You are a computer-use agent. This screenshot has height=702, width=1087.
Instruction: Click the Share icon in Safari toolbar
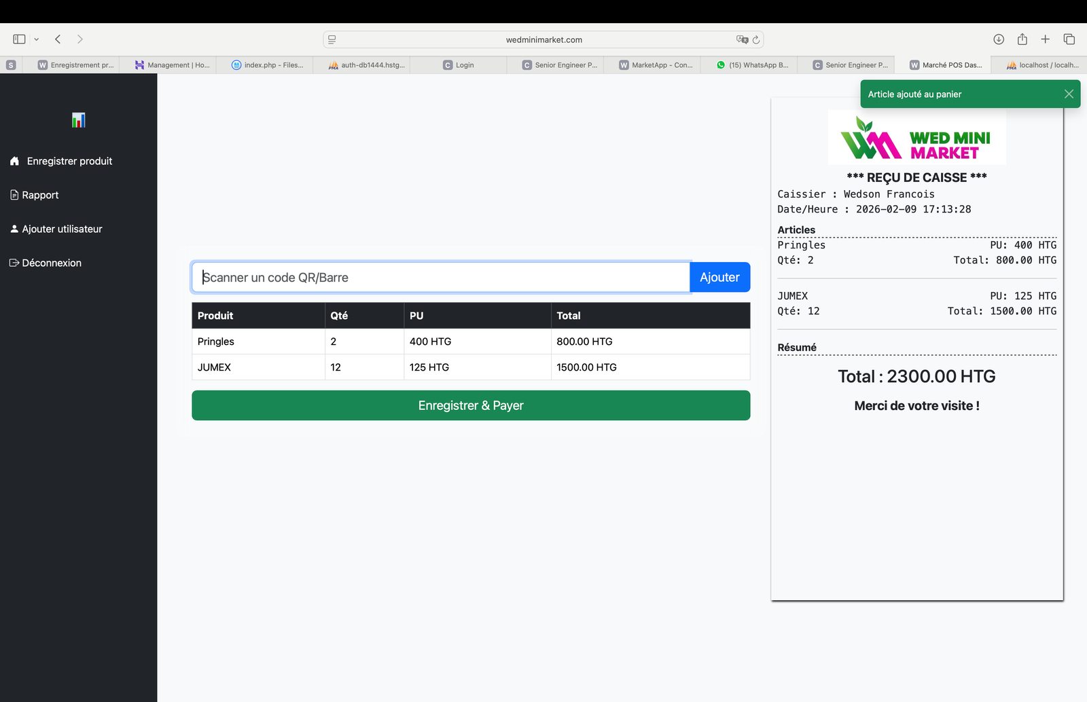(1022, 39)
